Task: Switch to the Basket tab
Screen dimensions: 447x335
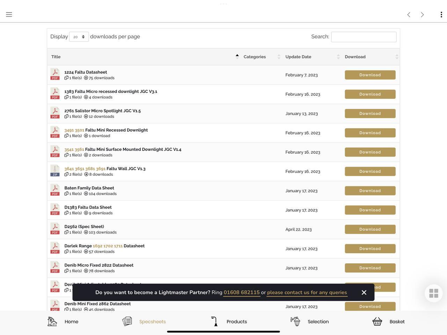Action: (388, 321)
